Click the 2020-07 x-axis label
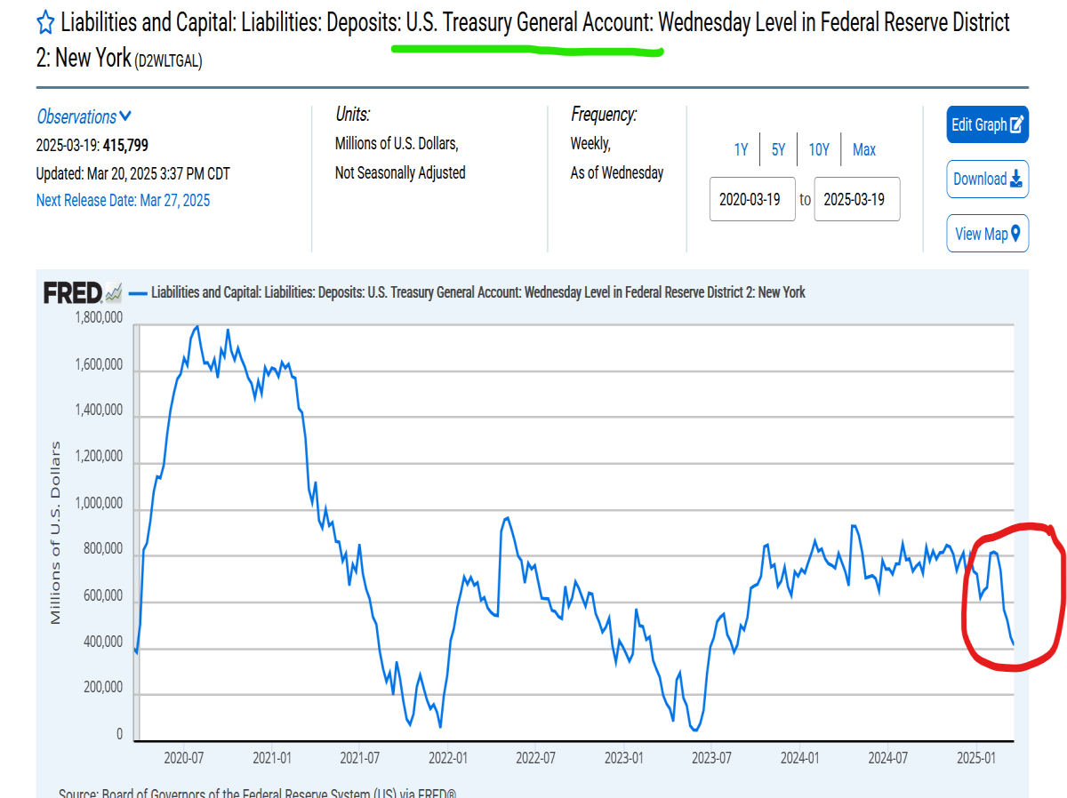Image resolution: width=1067 pixels, height=798 pixels. pyautogui.click(x=182, y=758)
